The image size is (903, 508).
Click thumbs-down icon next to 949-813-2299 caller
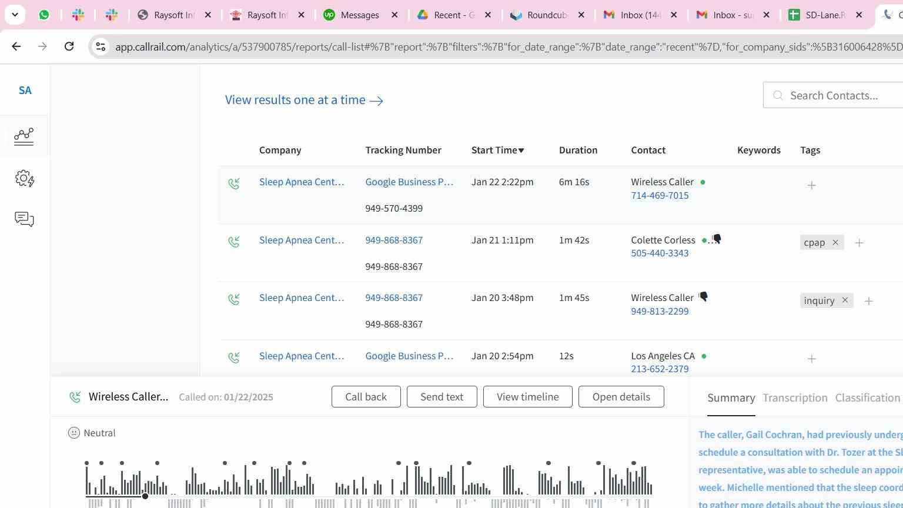click(x=703, y=296)
